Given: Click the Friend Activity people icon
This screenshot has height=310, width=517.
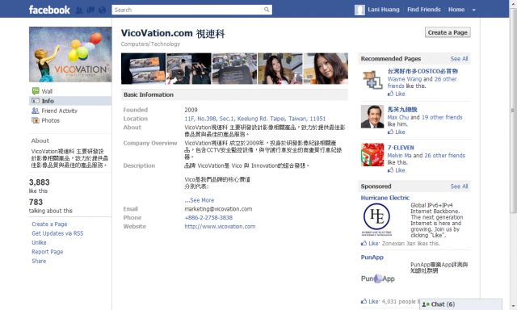Looking at the screenshot, I should [36, 111].
